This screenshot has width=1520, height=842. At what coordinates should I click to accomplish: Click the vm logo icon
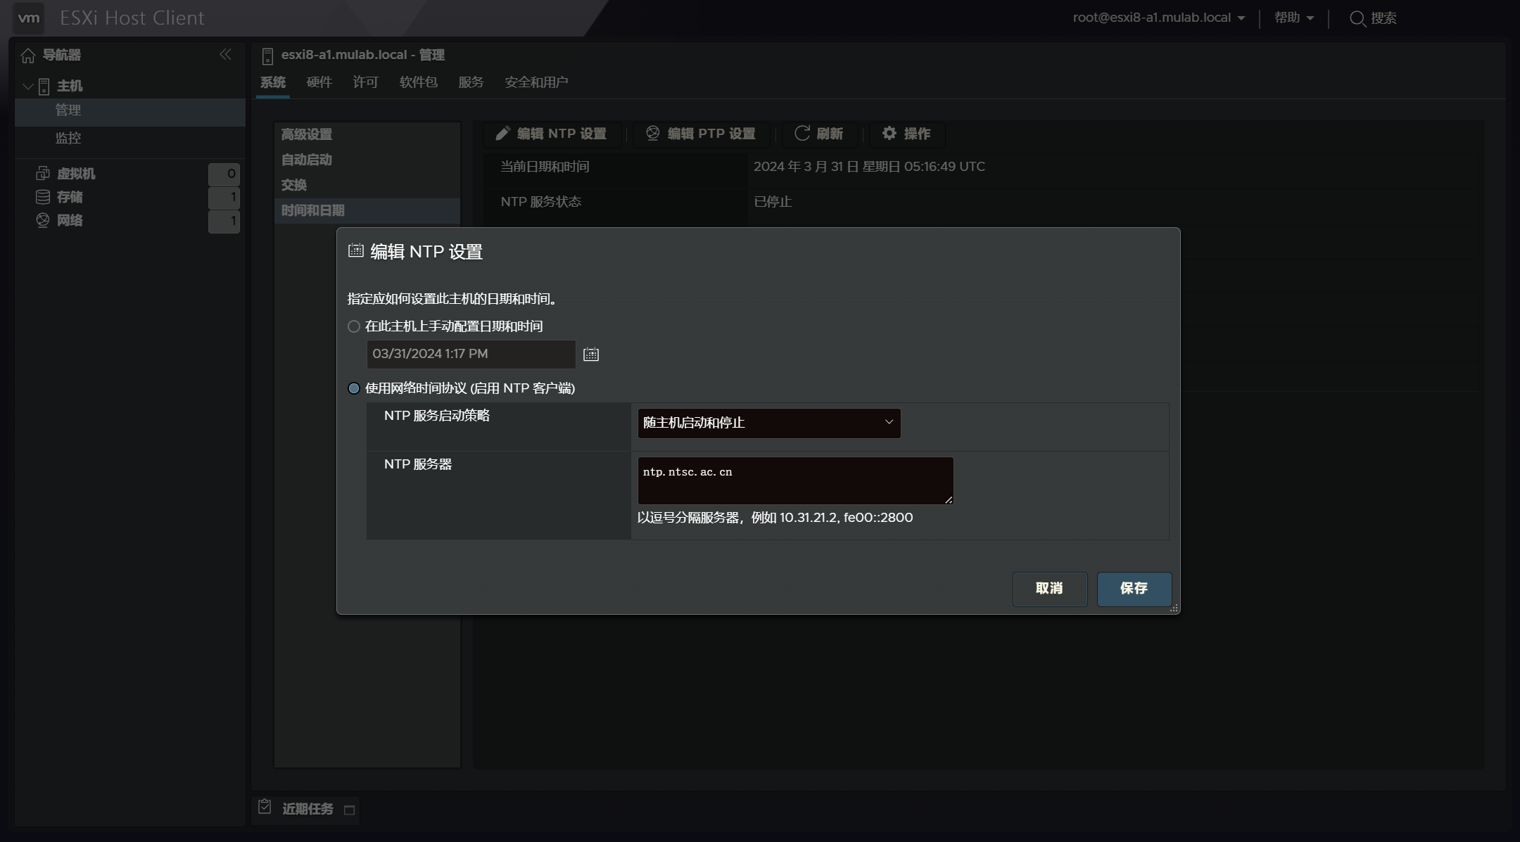(29, 18)
